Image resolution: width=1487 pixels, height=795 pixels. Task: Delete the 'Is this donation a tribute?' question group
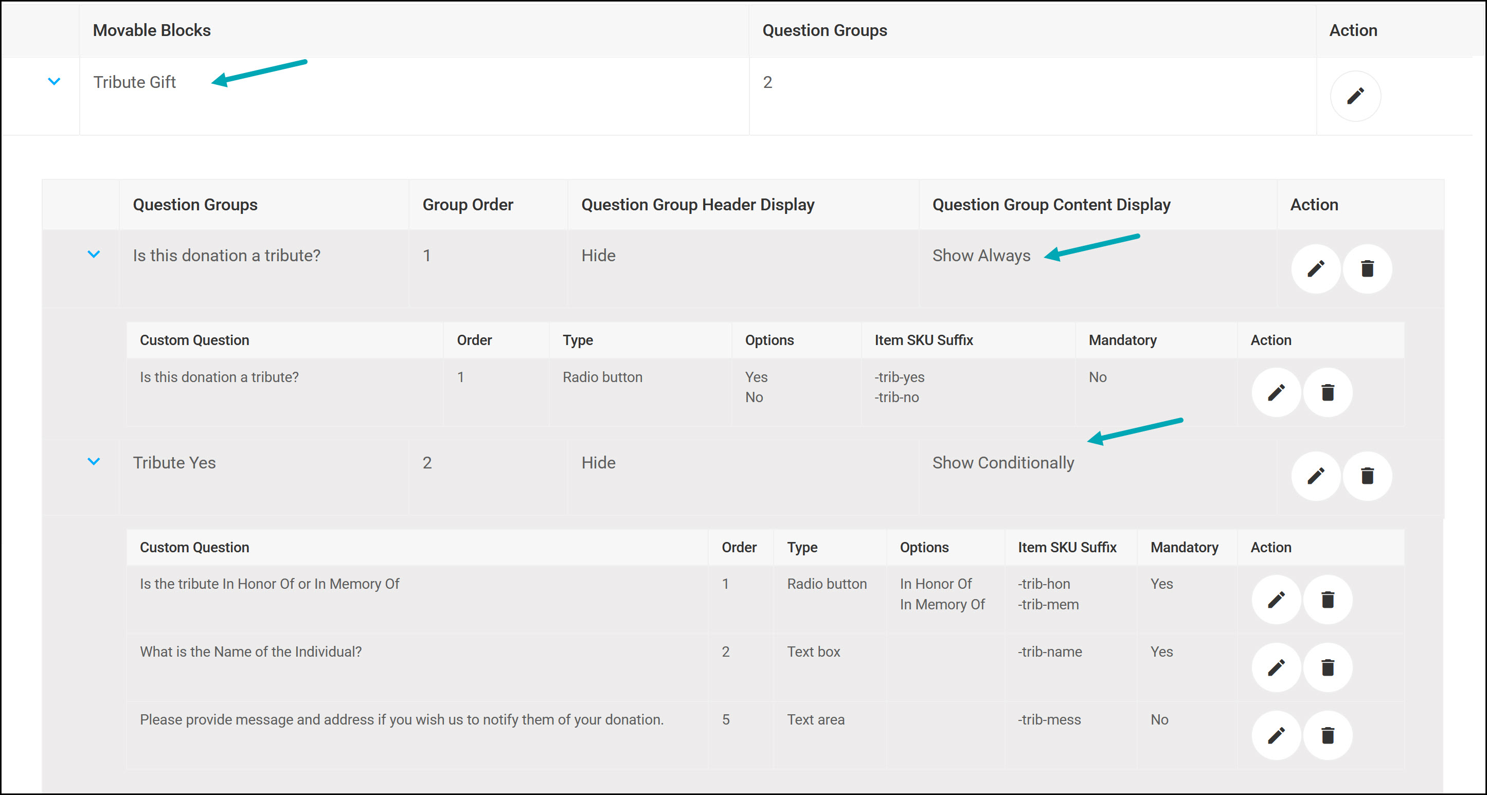(1367, 269)
